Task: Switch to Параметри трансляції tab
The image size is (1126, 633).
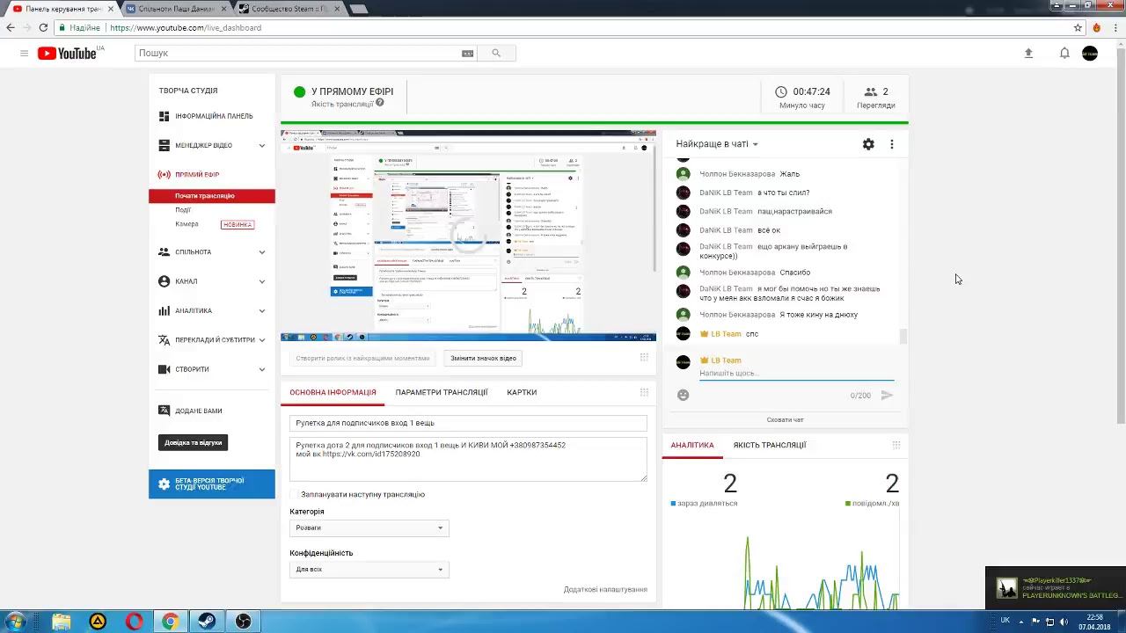Action: coord(442,393)
